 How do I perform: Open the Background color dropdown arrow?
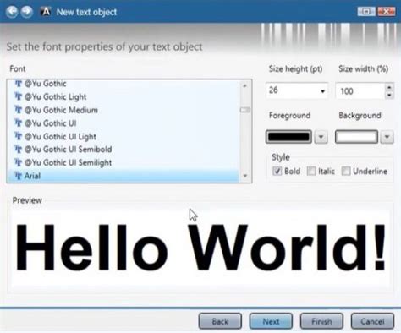click(x=387, y=137)
